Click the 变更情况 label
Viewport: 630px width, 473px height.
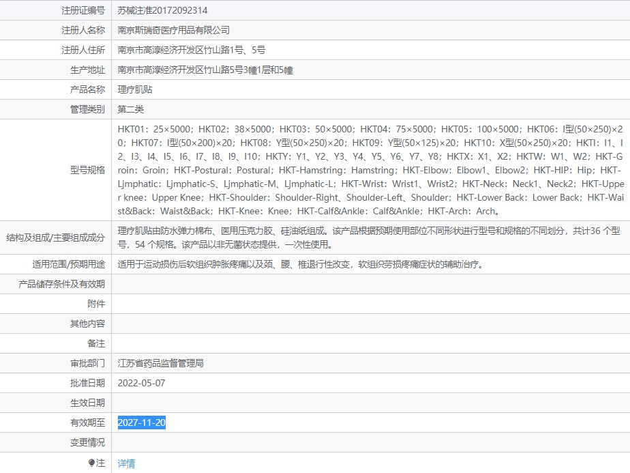(87, 442)
